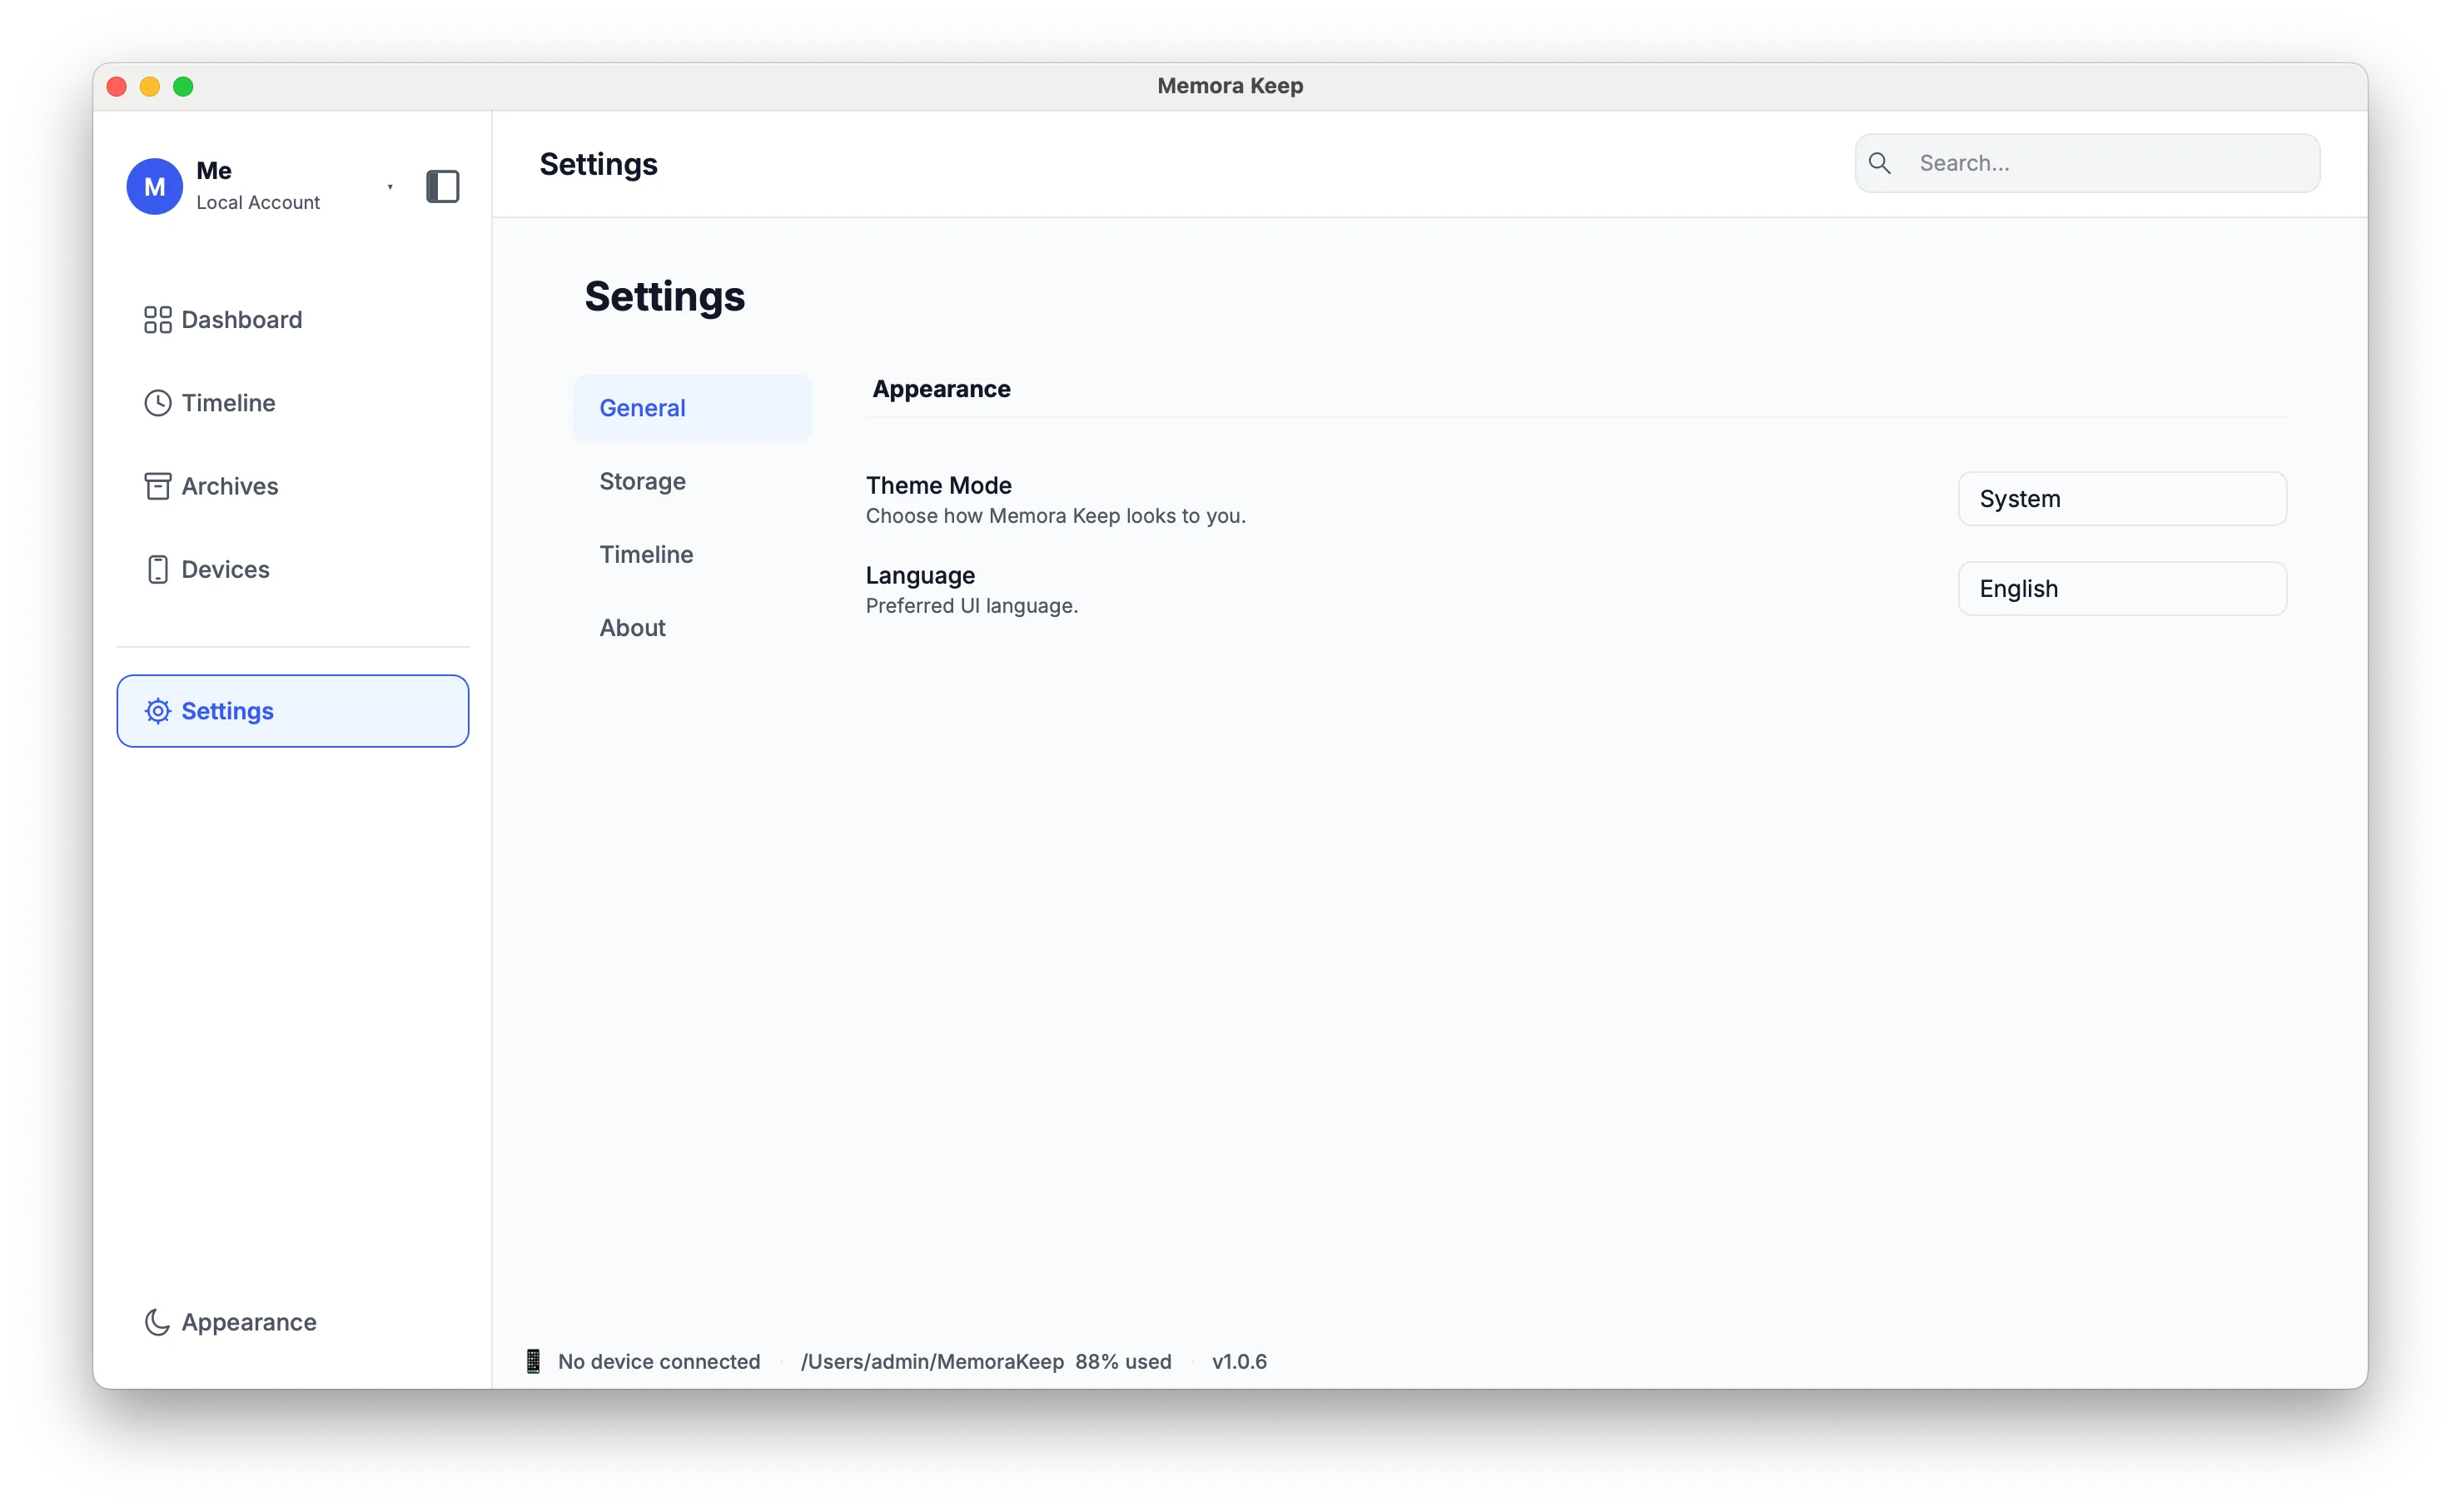Viewport: 2461px width, 1512px height.
Task: Switch to the Storage settings tab
Action: pos(692,481)
